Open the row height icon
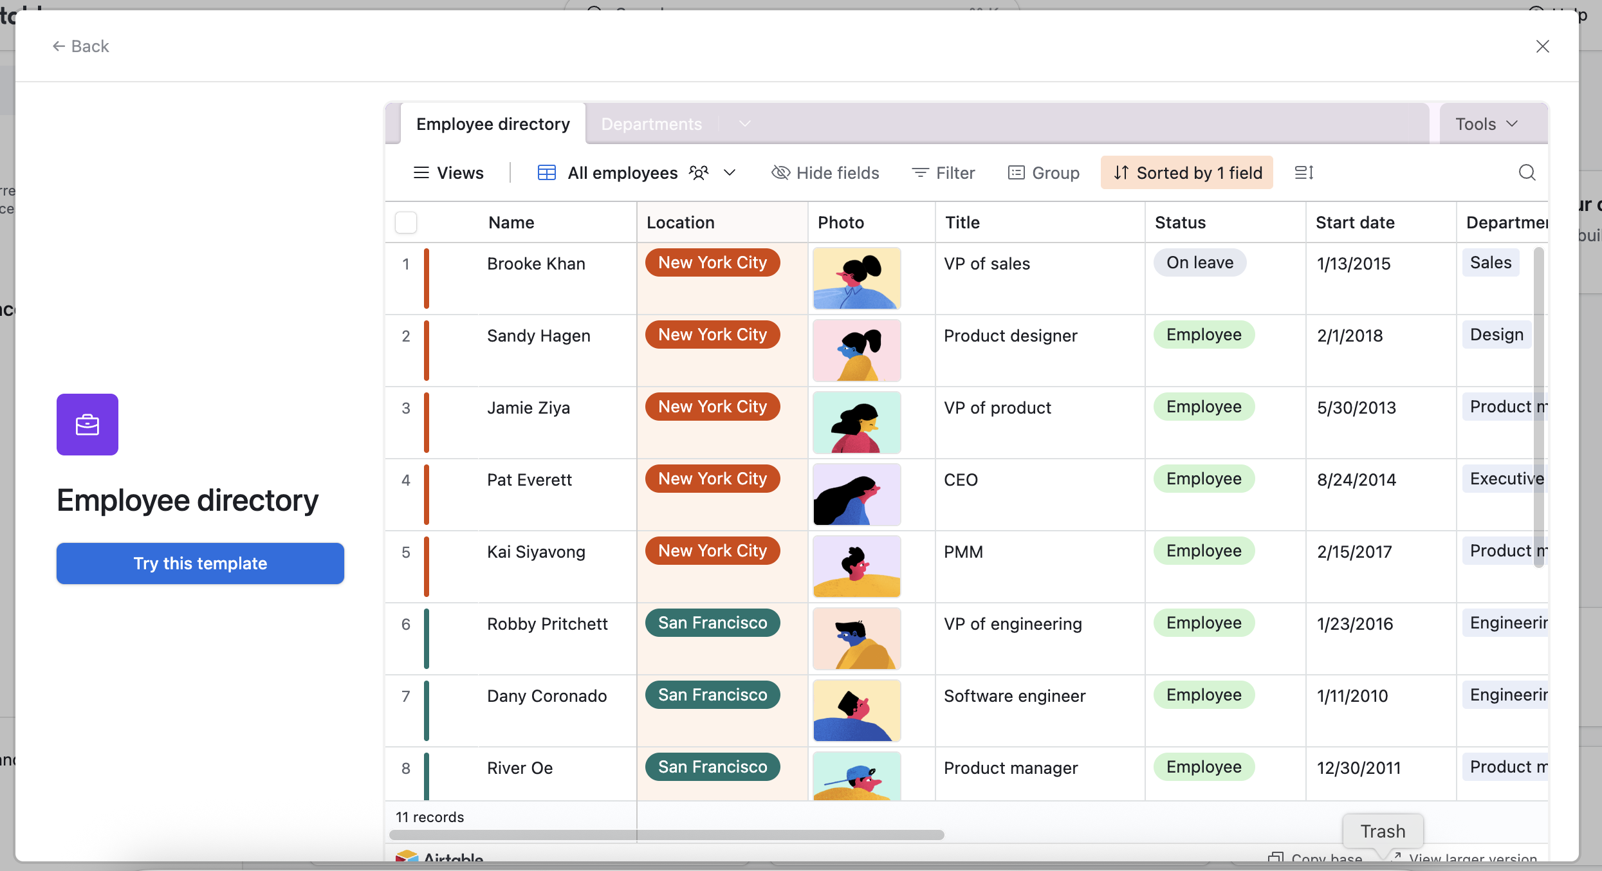Image resolution: width=1602 pixels, height=871 pixels. coord(1303,172)
